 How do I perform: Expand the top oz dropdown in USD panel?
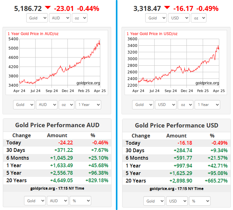tap(198, 18)
